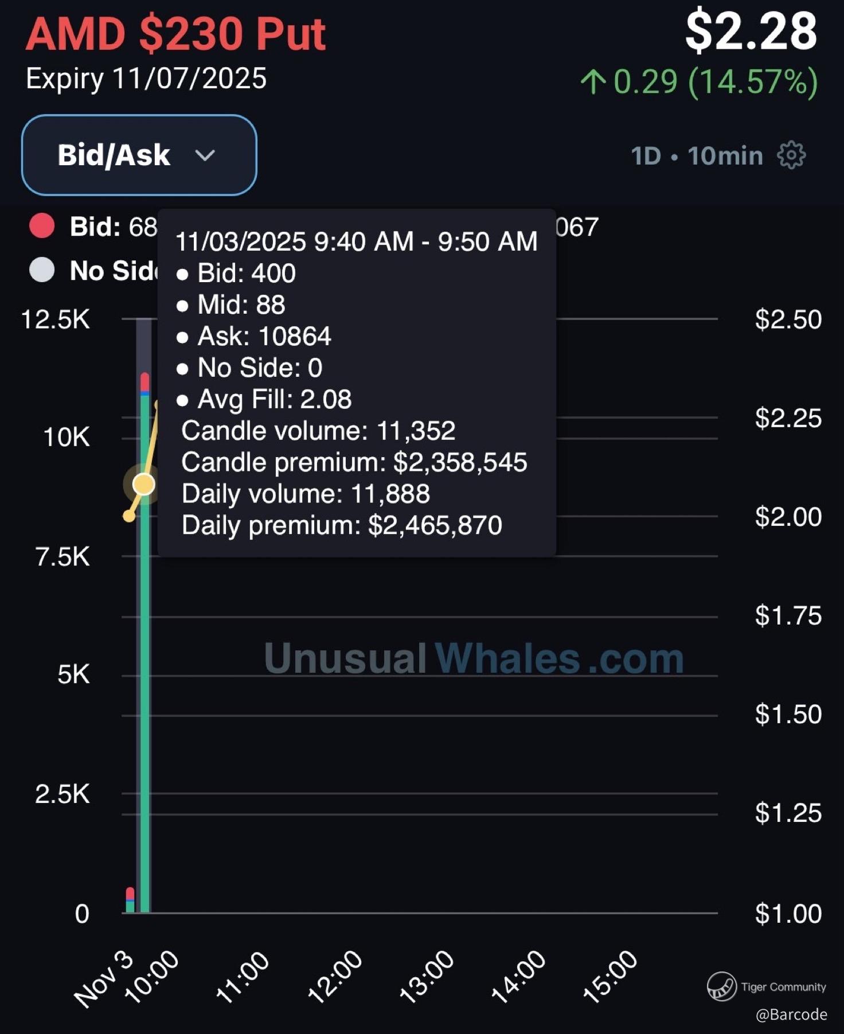Select the 1D • 10min timeframe label

[697, 155]
